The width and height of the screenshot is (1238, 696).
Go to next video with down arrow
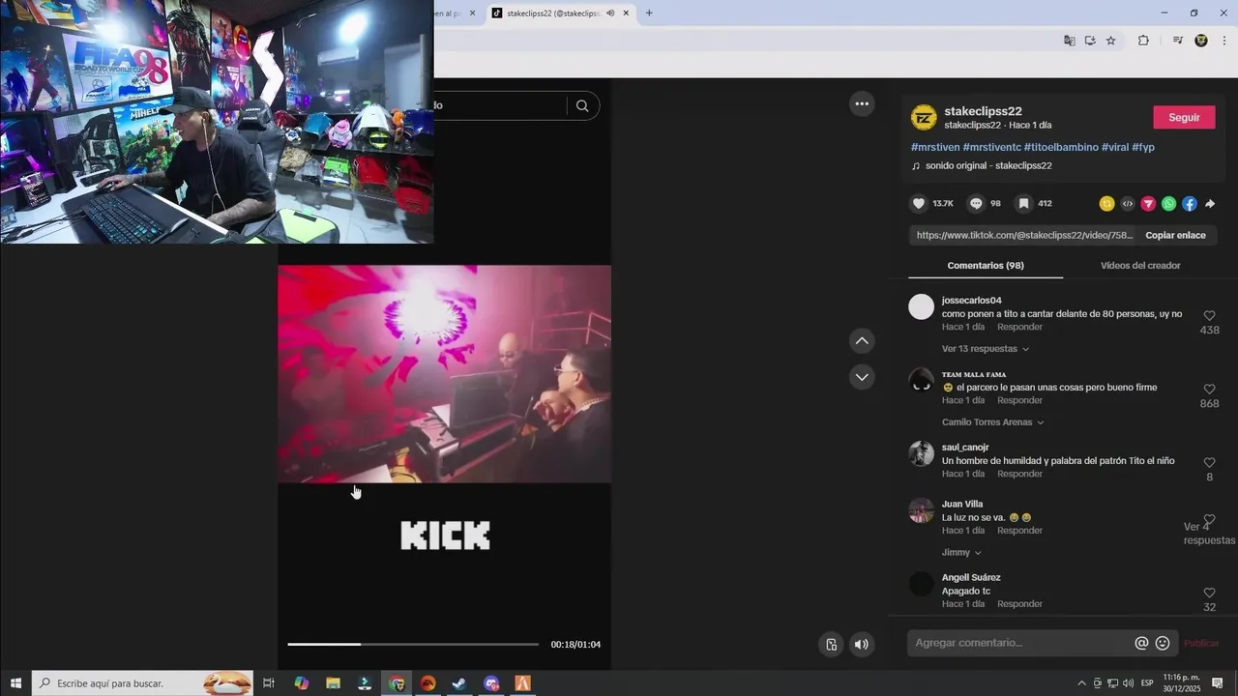click(x=862, y=377)
